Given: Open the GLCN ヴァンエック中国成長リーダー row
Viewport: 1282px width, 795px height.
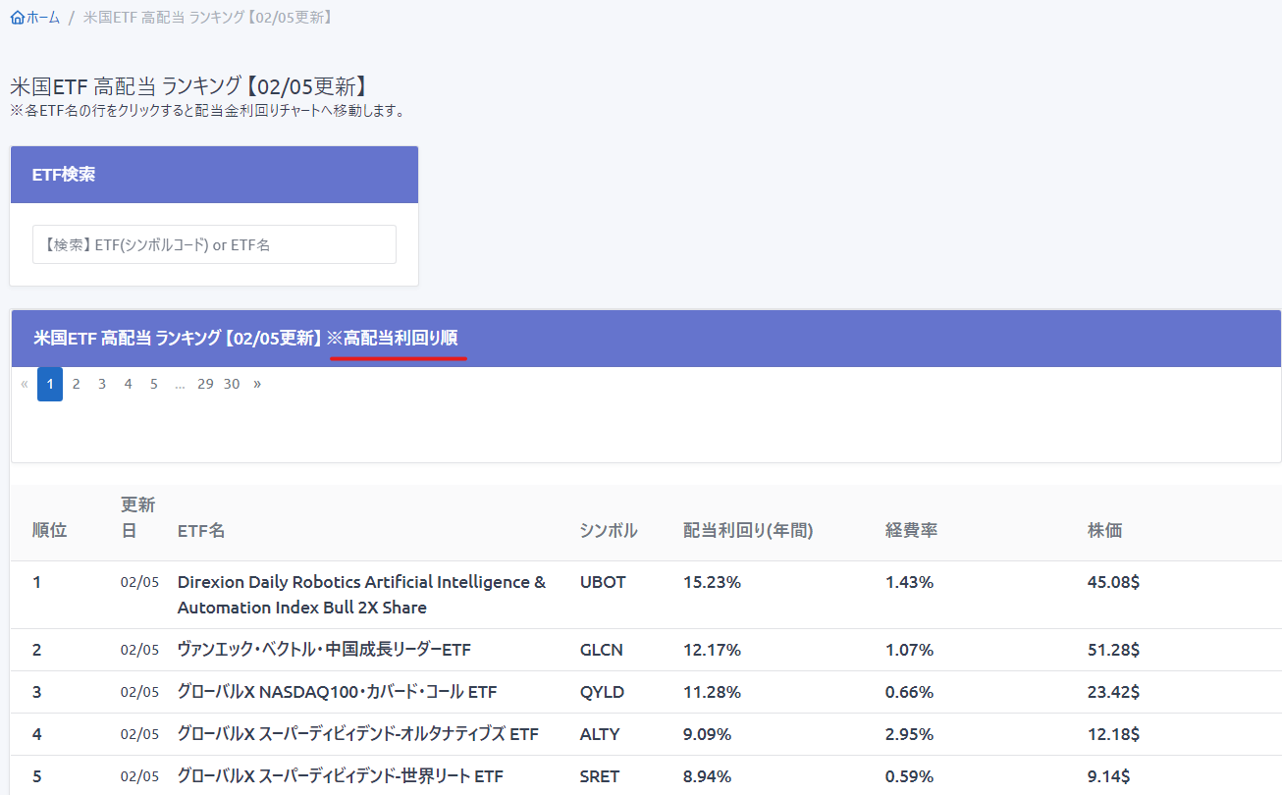Looking at the screenshot, I should pyautogui.click(x=324, y=650).
